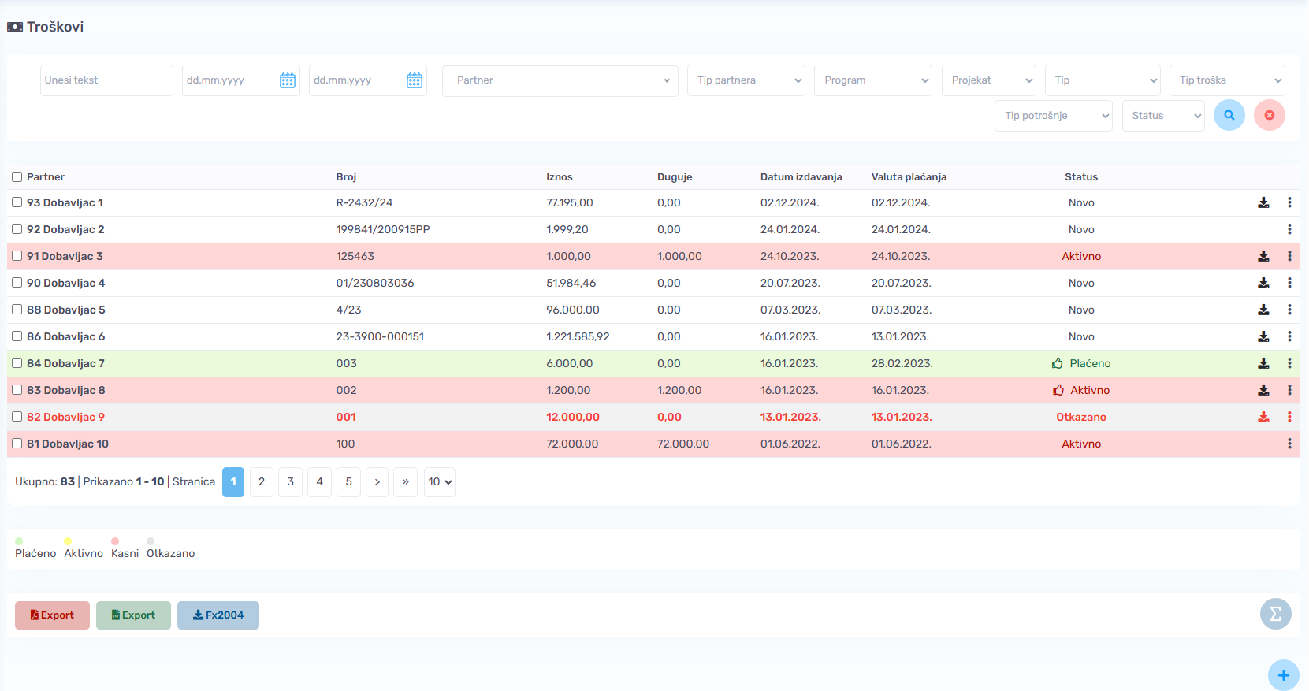Expand the Projekat dropdown

coord(988,80)
